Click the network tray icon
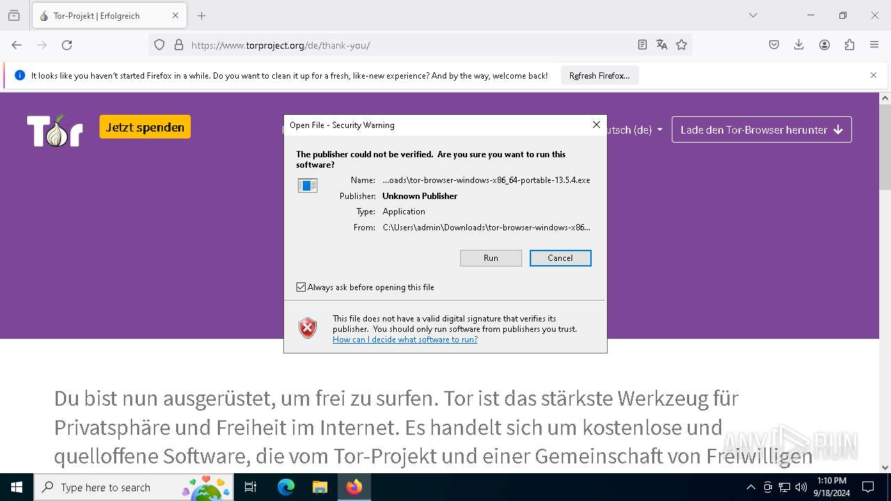 [x=784, y=487]
